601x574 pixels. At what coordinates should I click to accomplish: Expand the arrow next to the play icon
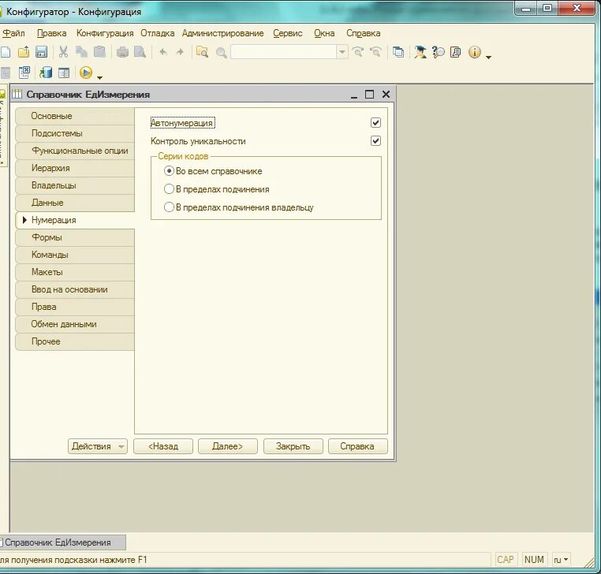point(99,78)
